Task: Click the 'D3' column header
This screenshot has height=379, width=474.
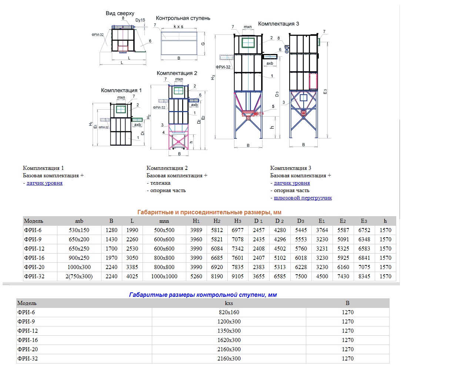Action: pos(301,221)
